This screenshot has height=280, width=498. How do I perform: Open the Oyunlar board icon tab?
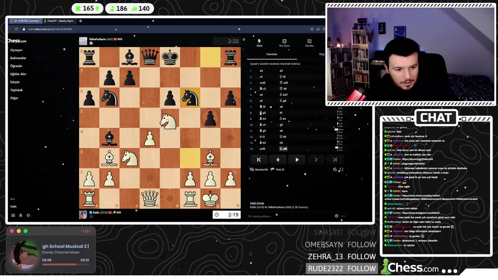click(x=309, y=43)
